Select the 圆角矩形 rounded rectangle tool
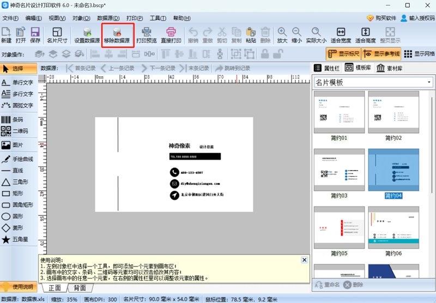Viewport: 436px width, 303px height. pos(19,205)
